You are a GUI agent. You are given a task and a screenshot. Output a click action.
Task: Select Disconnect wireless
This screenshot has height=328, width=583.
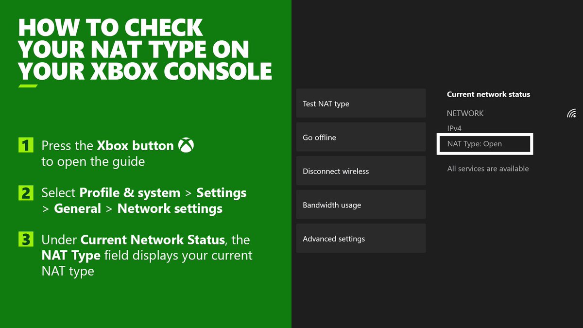(361, 171)
